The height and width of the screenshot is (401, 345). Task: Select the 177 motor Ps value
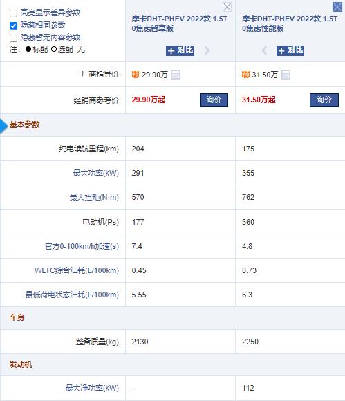click(x=138, y=222)
